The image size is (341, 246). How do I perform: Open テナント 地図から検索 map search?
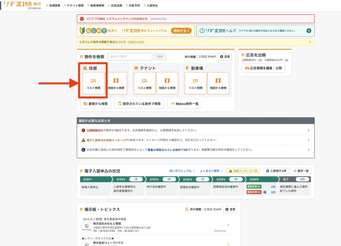[x=167, y=83]
